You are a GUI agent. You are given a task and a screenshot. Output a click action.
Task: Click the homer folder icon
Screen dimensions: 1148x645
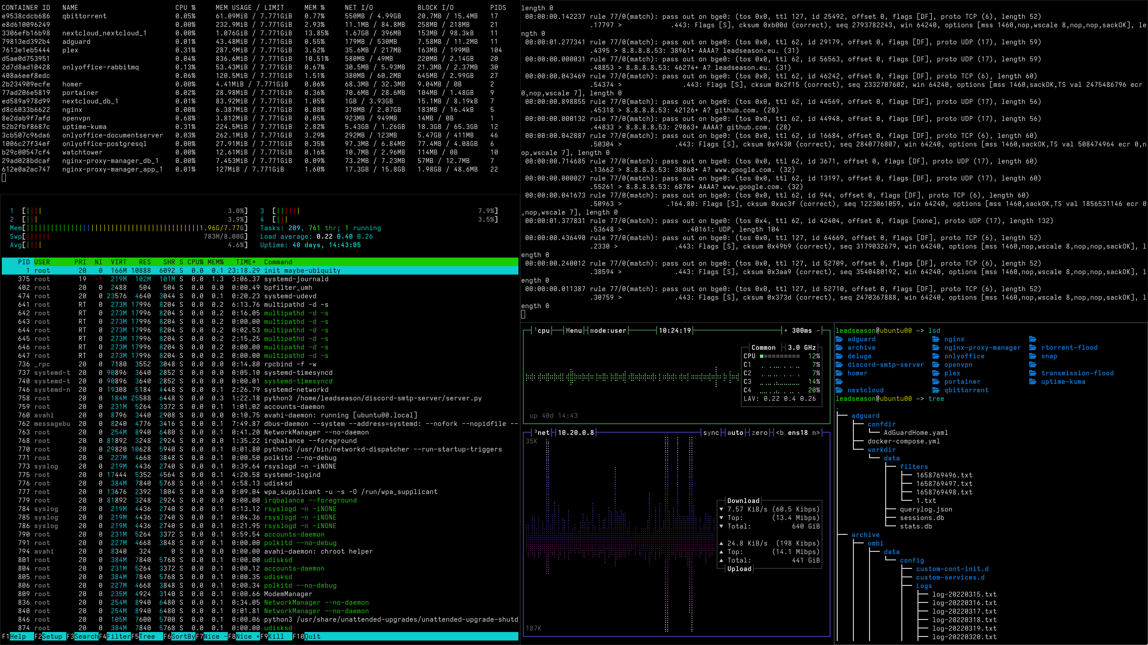pyautogui.click(x=839, y=373)
